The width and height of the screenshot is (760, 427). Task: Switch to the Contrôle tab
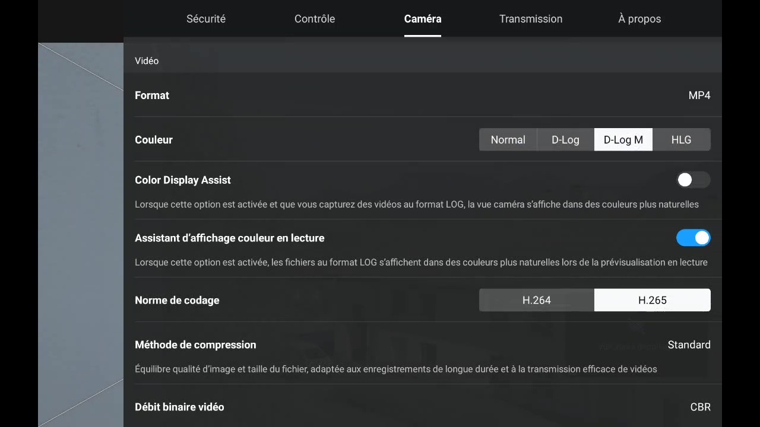pos(315,19)
